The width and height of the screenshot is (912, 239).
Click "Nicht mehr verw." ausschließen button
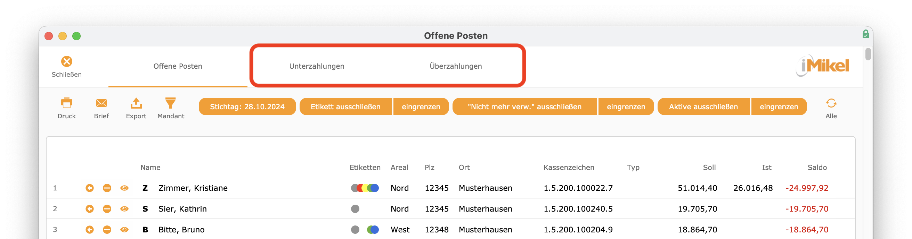524,107
